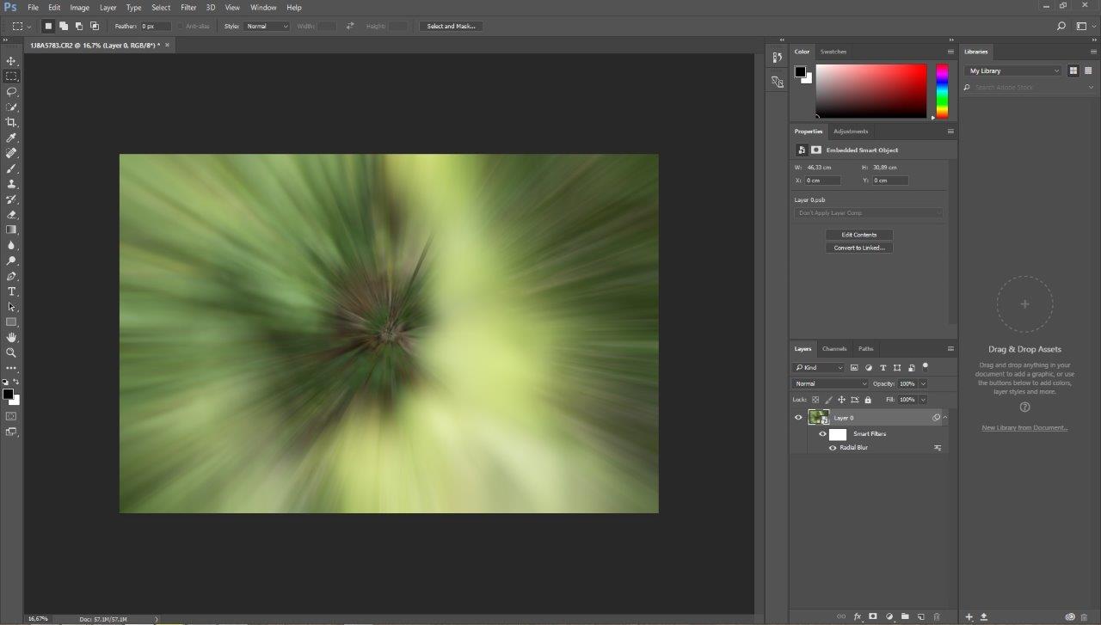Open the Style dropdown in options bar

[268, 27]
